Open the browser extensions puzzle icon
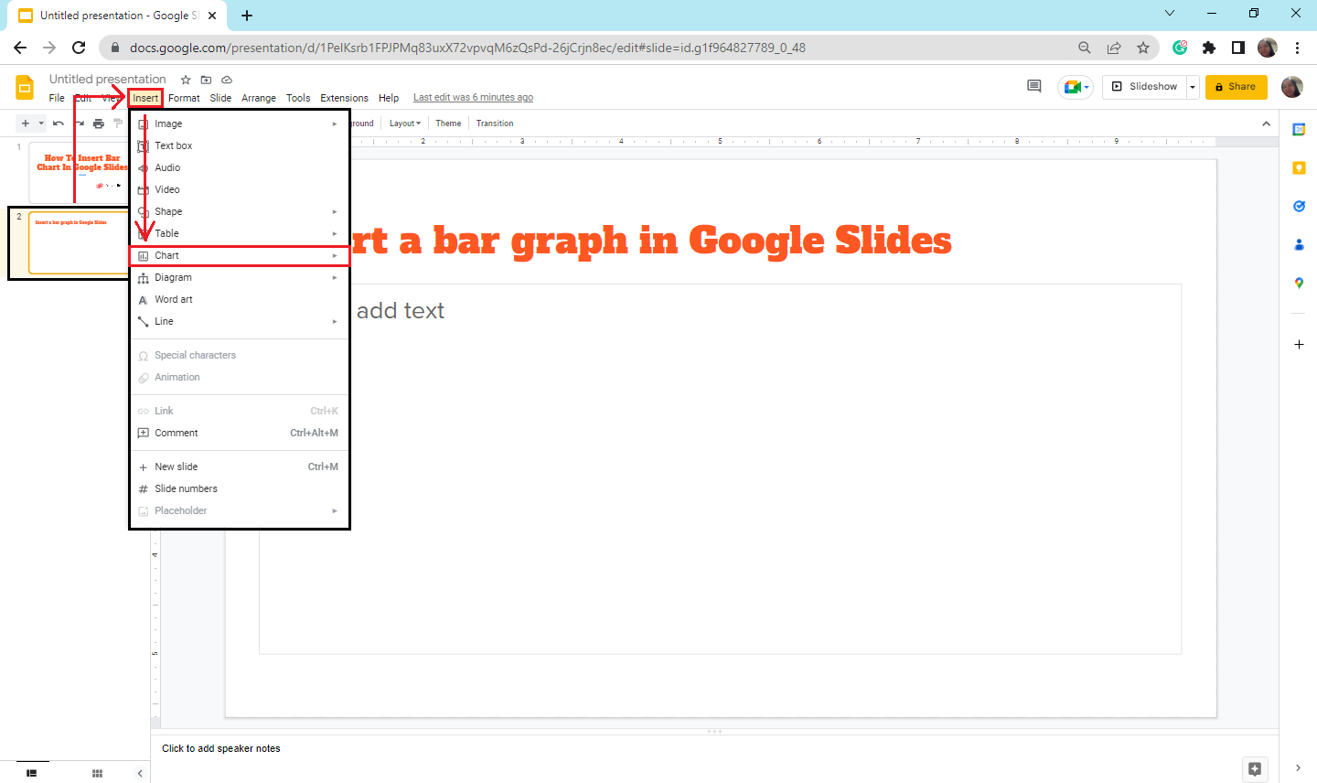Image resolution: width=1317 pixels, height=783 pixels. [x=1209, y=48]
